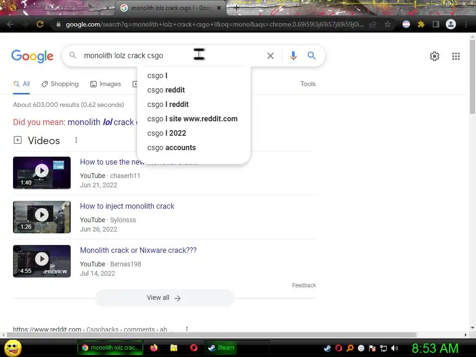Open Google quick settings gear
The image size is (476, 357).
(435, 56)
